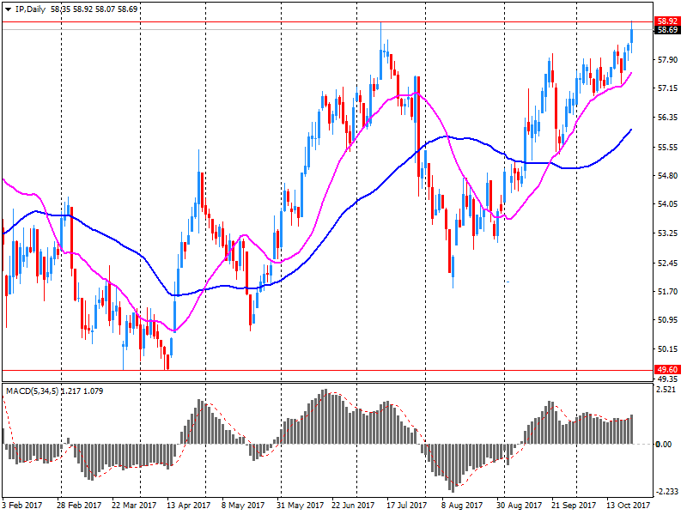Select the 57.90 price scale value
The height and width of the screenshot is (515, 687).
[668, 59]
